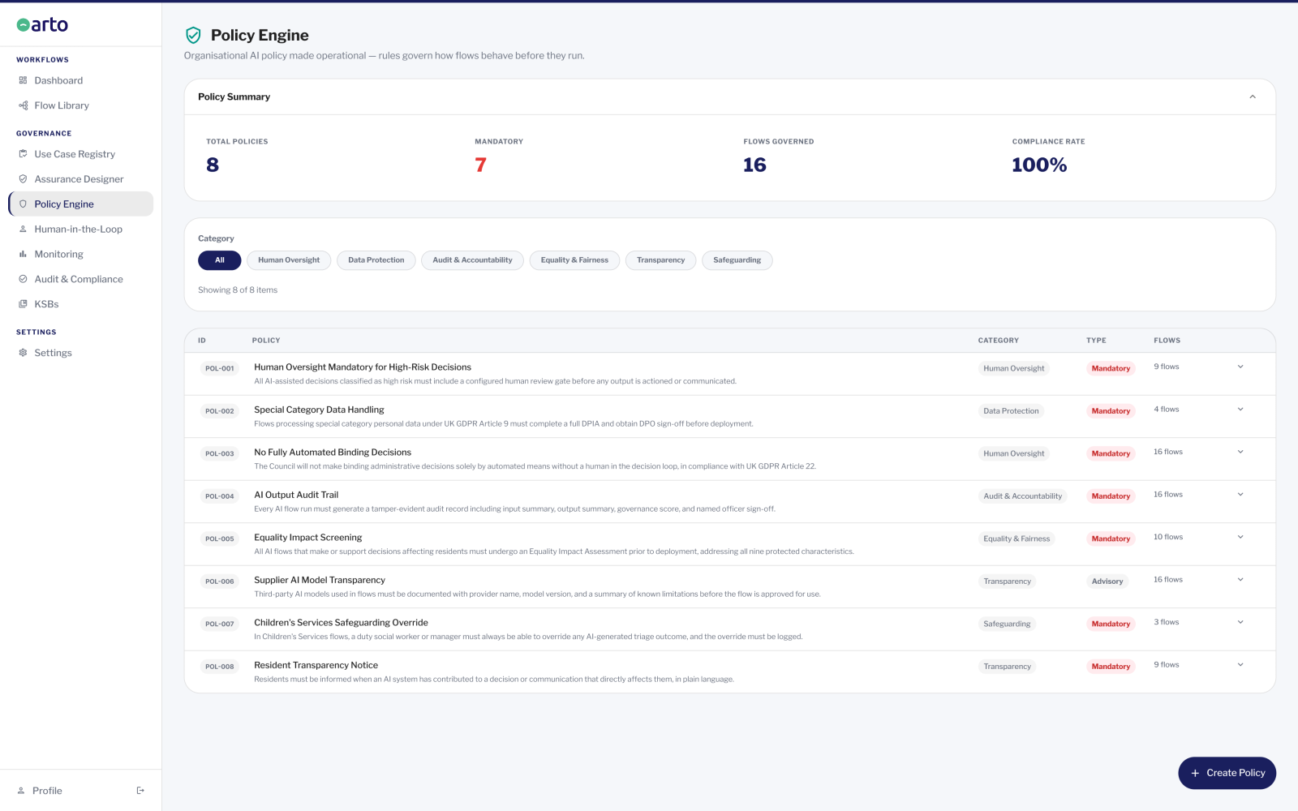Click "Special Category Data Handling" title
Viewport: 1298px width, 811px height.
[319, 410]
